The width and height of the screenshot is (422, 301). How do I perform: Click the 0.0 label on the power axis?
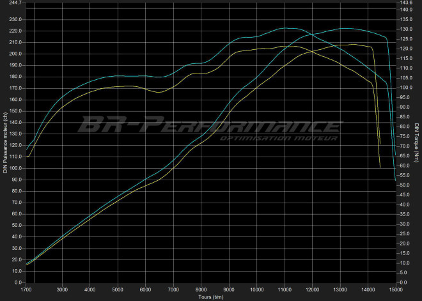tap(17, 282)
